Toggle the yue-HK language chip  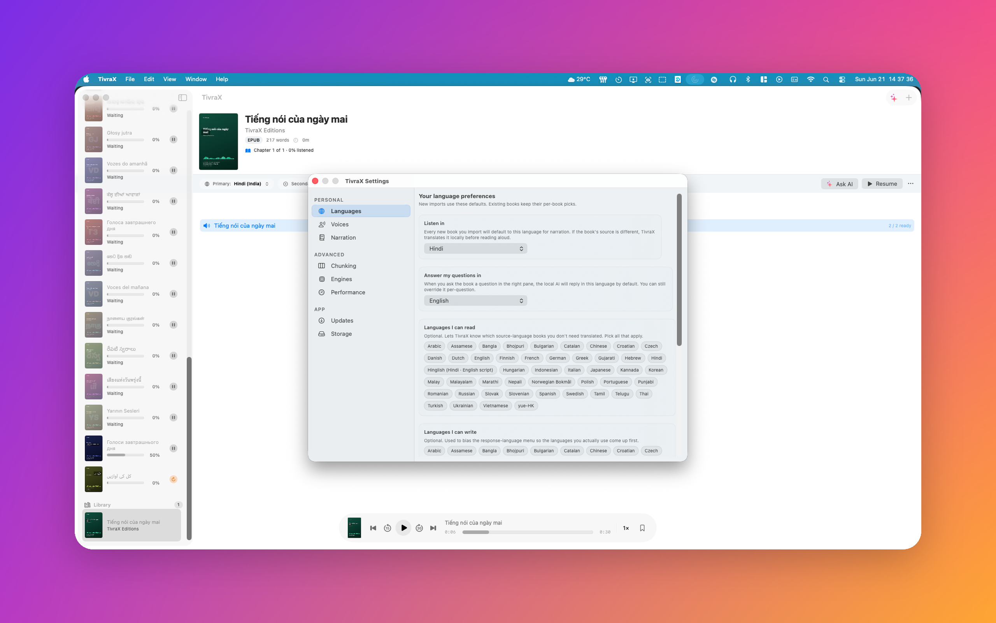[x=526, y=406]
